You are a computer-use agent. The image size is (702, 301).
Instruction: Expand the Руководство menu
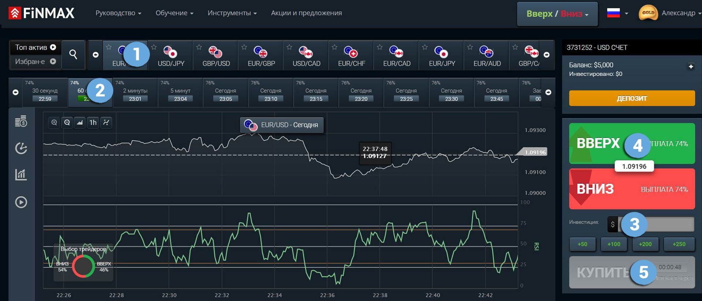click(x=118, y=13)
